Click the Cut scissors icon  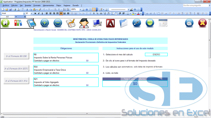(x=27, y=10)
